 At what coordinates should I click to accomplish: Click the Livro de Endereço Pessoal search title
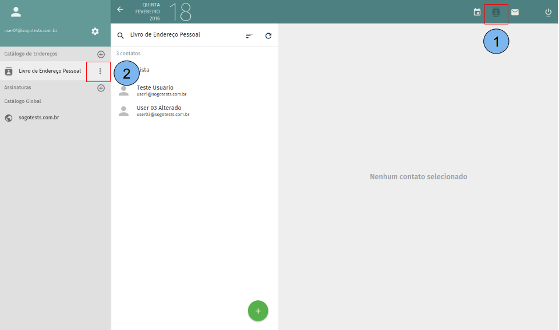(165, 35)
